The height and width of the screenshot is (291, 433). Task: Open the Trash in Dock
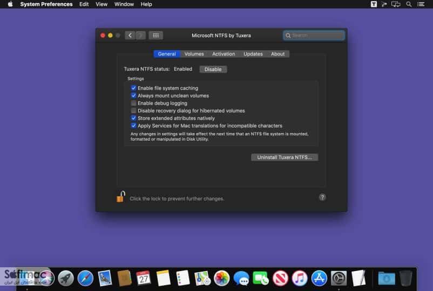pyautogui.click(x=405, y=278)
